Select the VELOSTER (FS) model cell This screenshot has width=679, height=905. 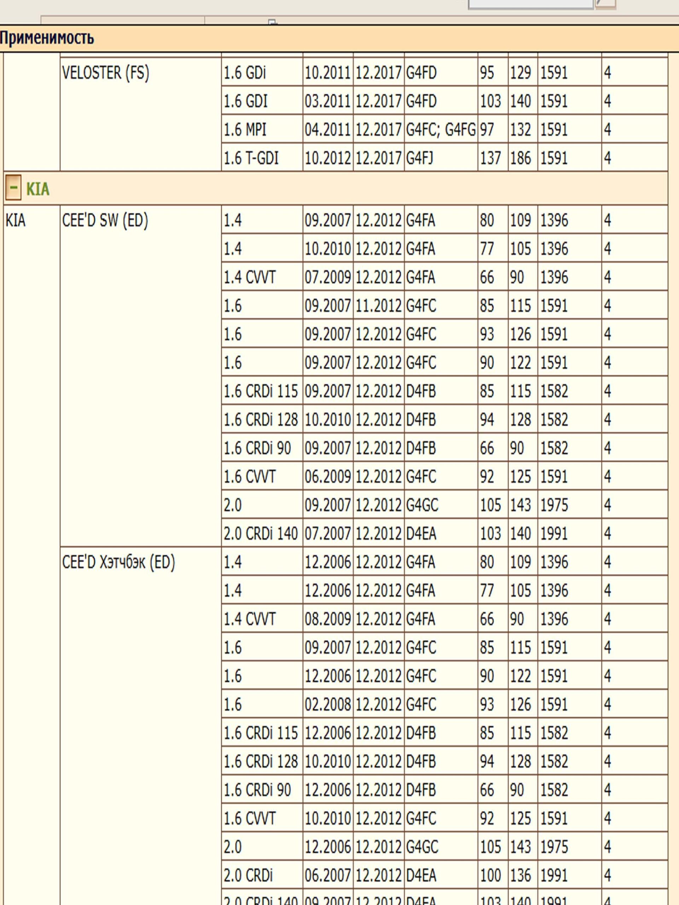[106, 73]
